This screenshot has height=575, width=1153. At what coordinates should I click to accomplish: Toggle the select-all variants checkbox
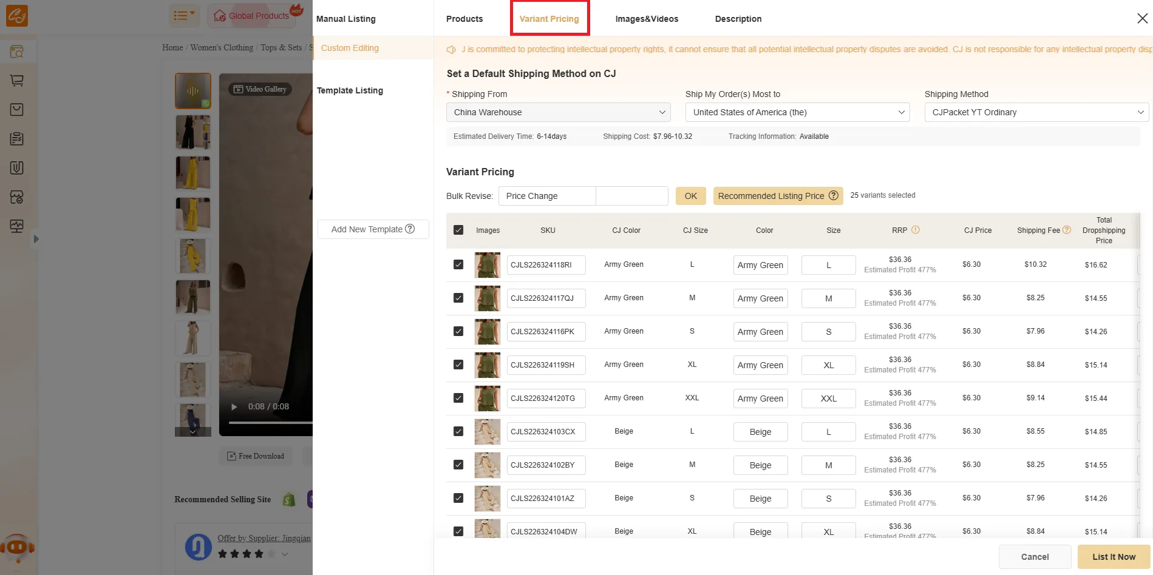pos(458,230)
